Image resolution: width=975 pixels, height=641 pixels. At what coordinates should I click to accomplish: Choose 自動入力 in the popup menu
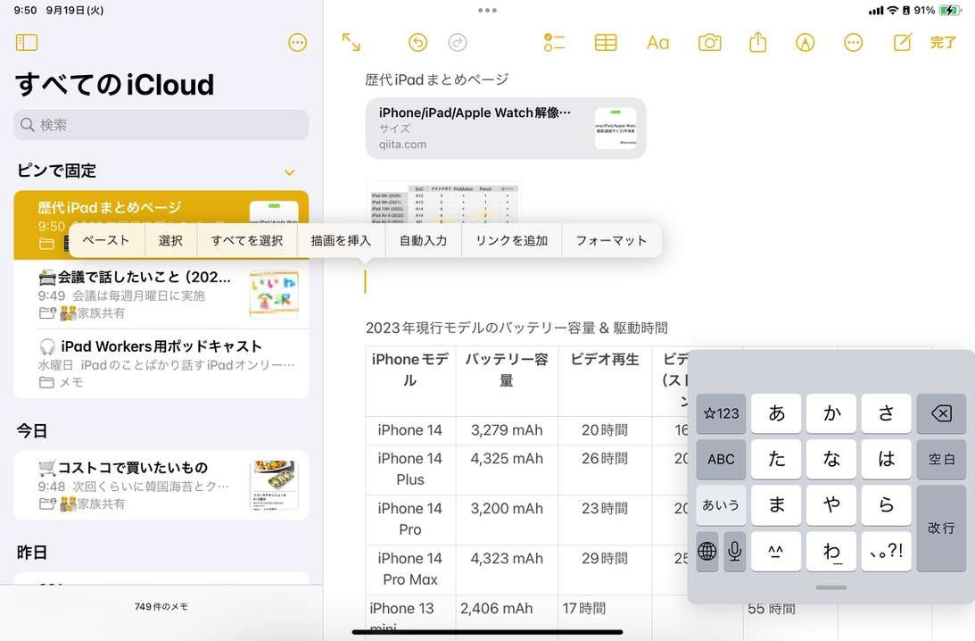423,240
